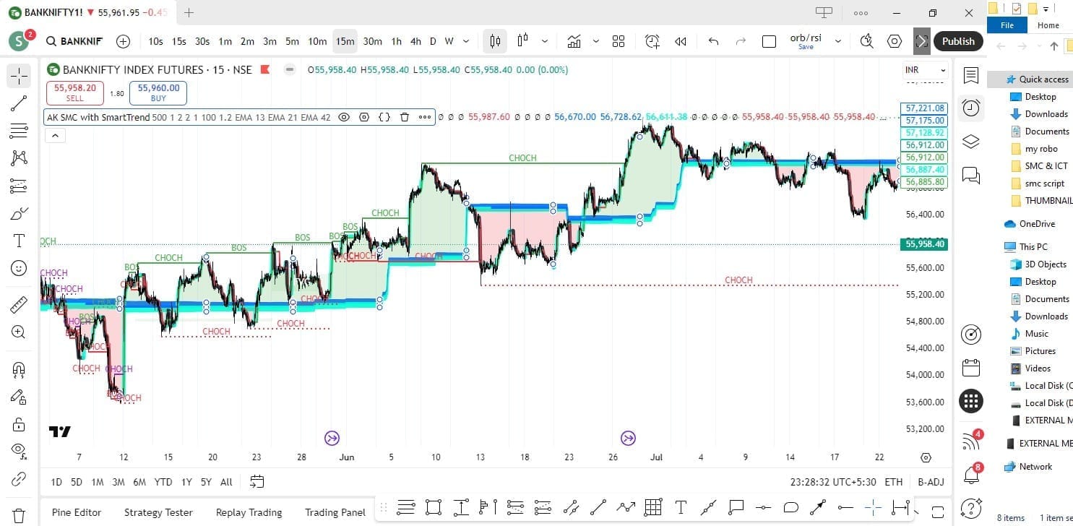The width and height of the screenshot is (1073, 526).
Task: Toggle stay in drawing mode
Action: (x=19, y=397)
